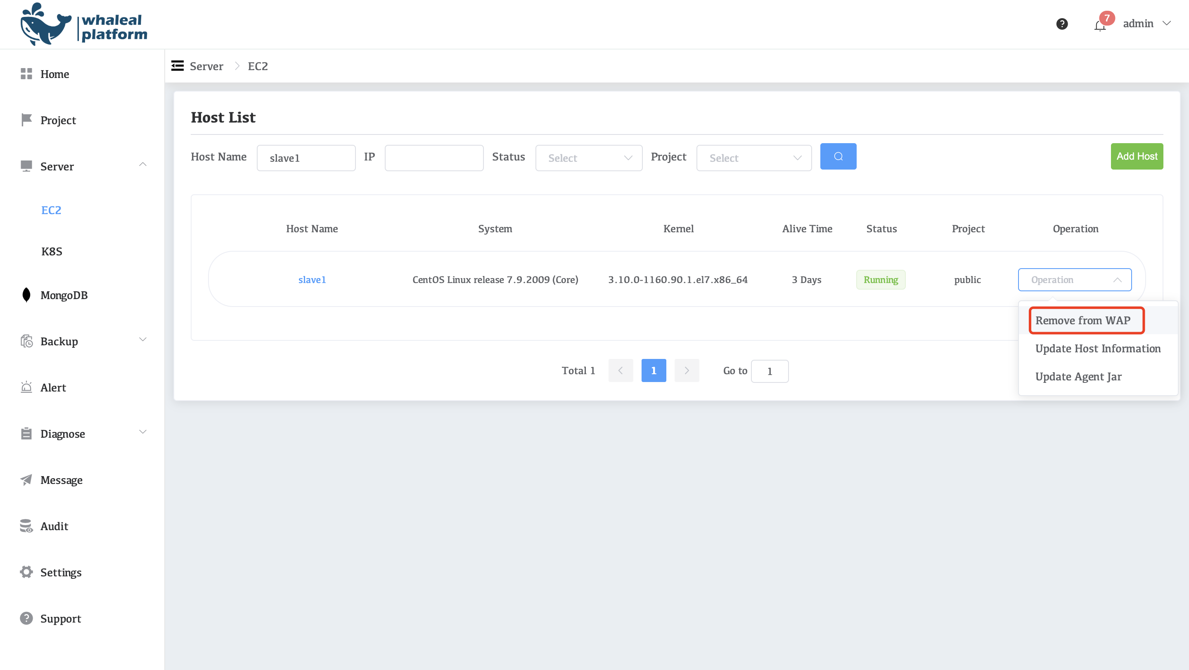Open the slave1 host link
The image size is (1189, 670).
coord(312,280)
